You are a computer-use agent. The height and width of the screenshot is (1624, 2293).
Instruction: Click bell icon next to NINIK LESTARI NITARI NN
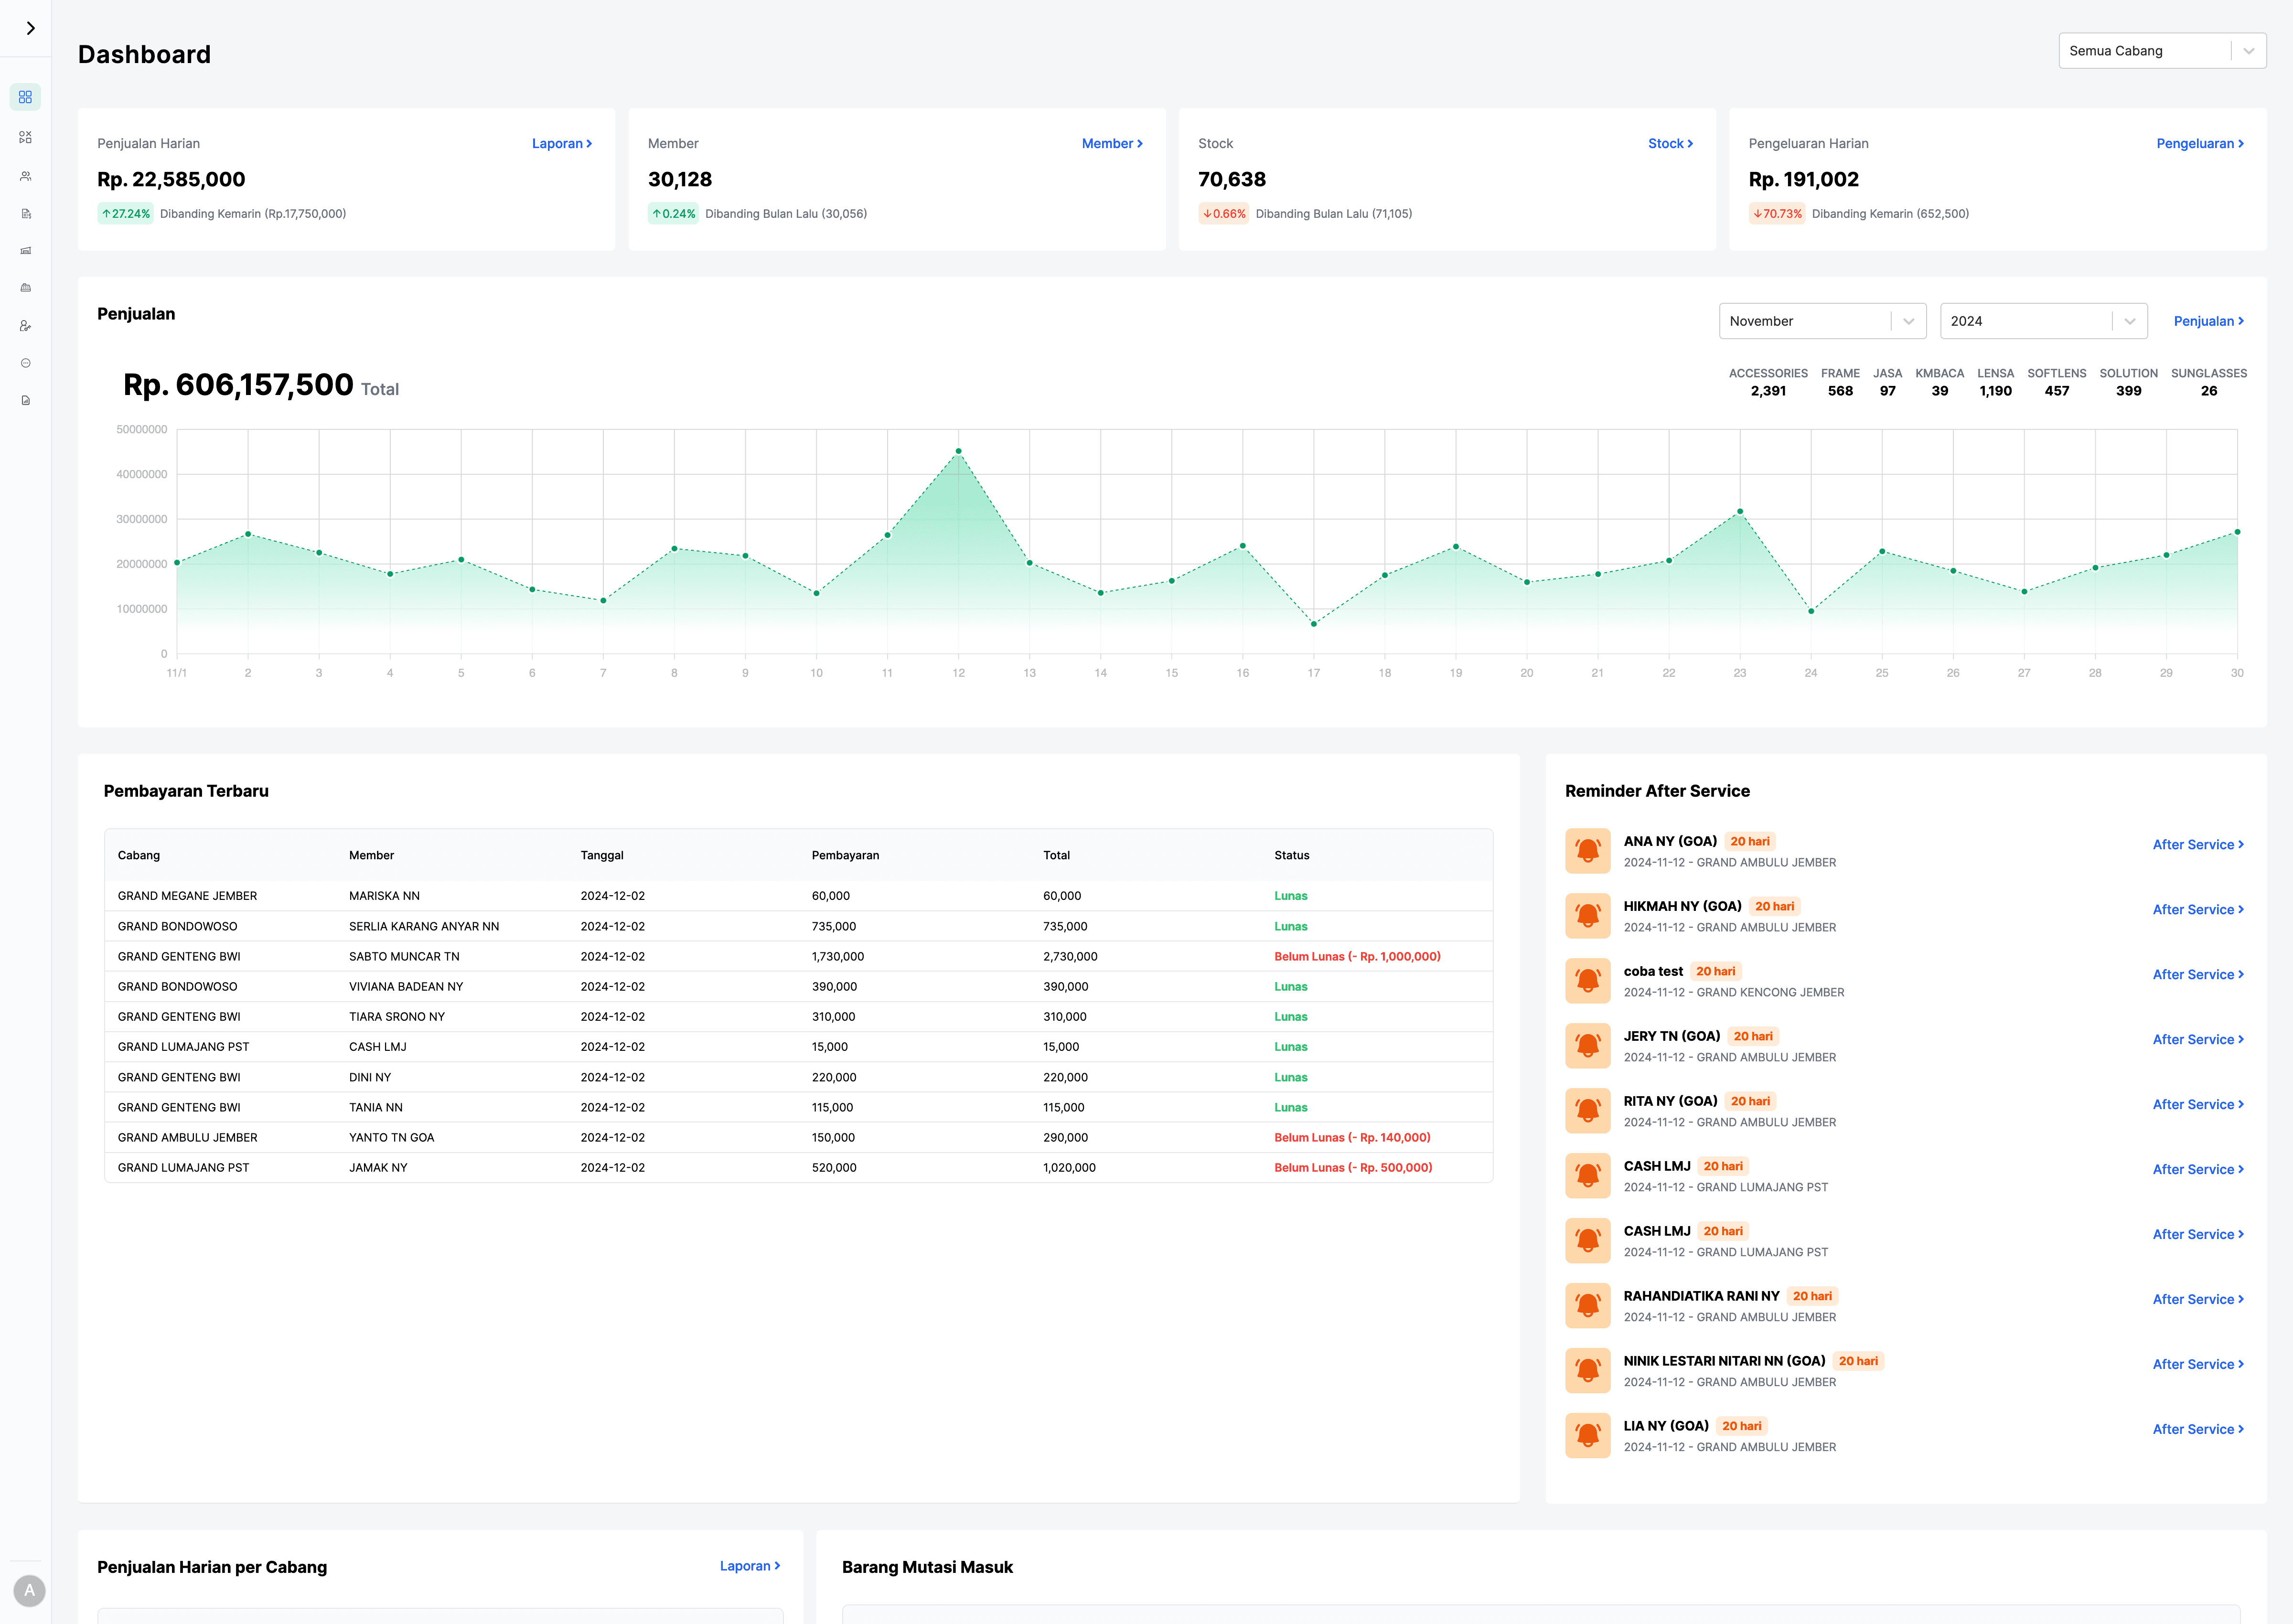(1587, 1371)
